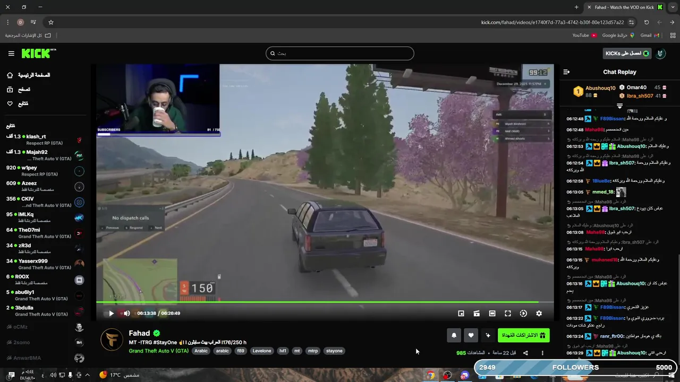The height and width of the screenshot is (382, 680).
Task: Expand the gift leaderboard chevron
Action: [619, 106]
